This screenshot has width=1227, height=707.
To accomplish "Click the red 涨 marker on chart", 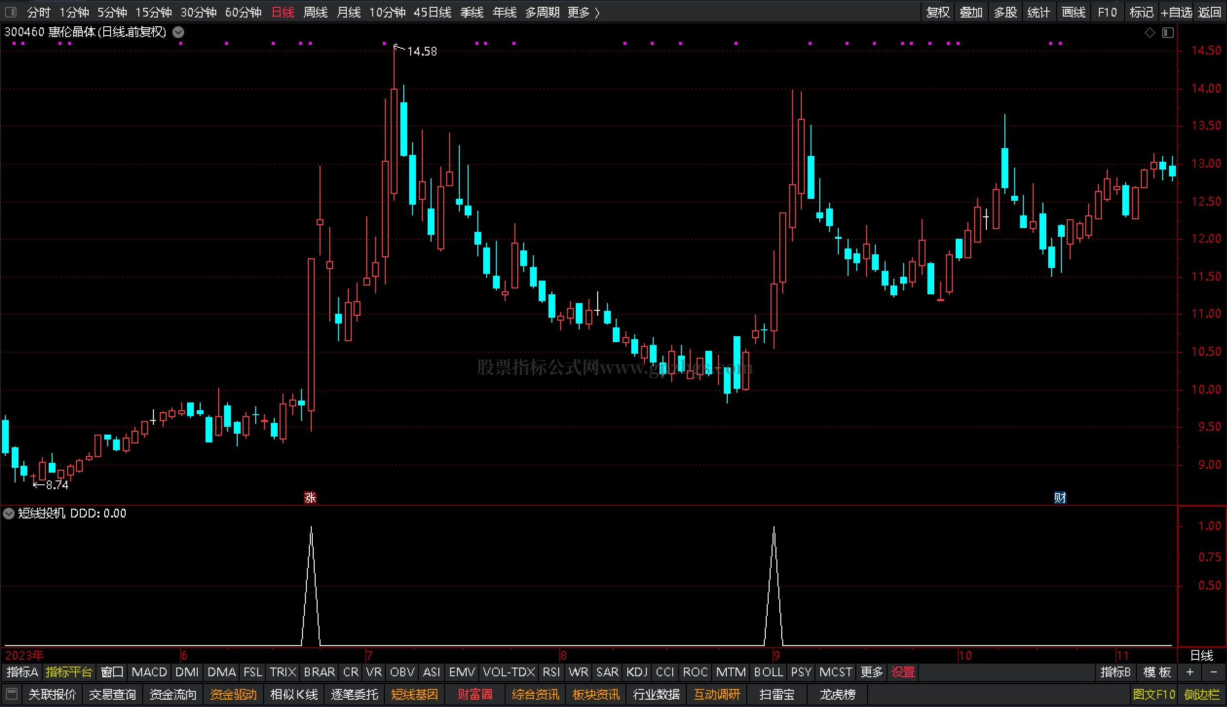I will click(310, 497).
